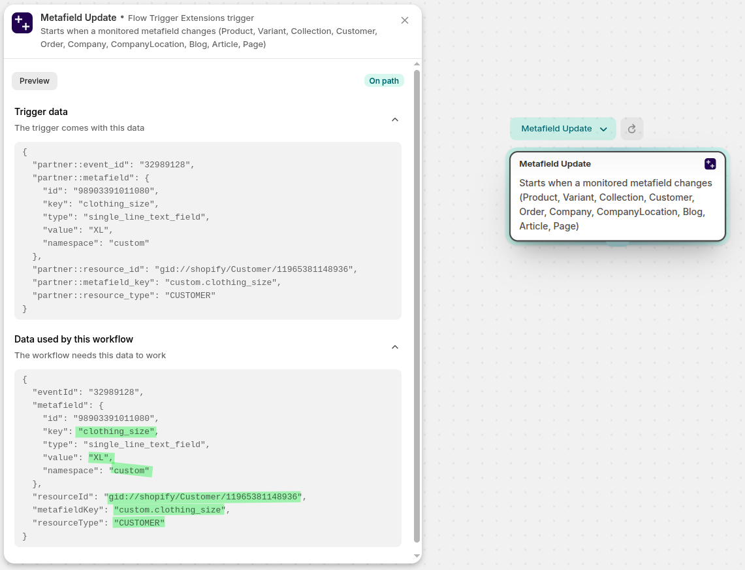Click the Trigger data heading

pyautogui.click(x=41, y=112)
